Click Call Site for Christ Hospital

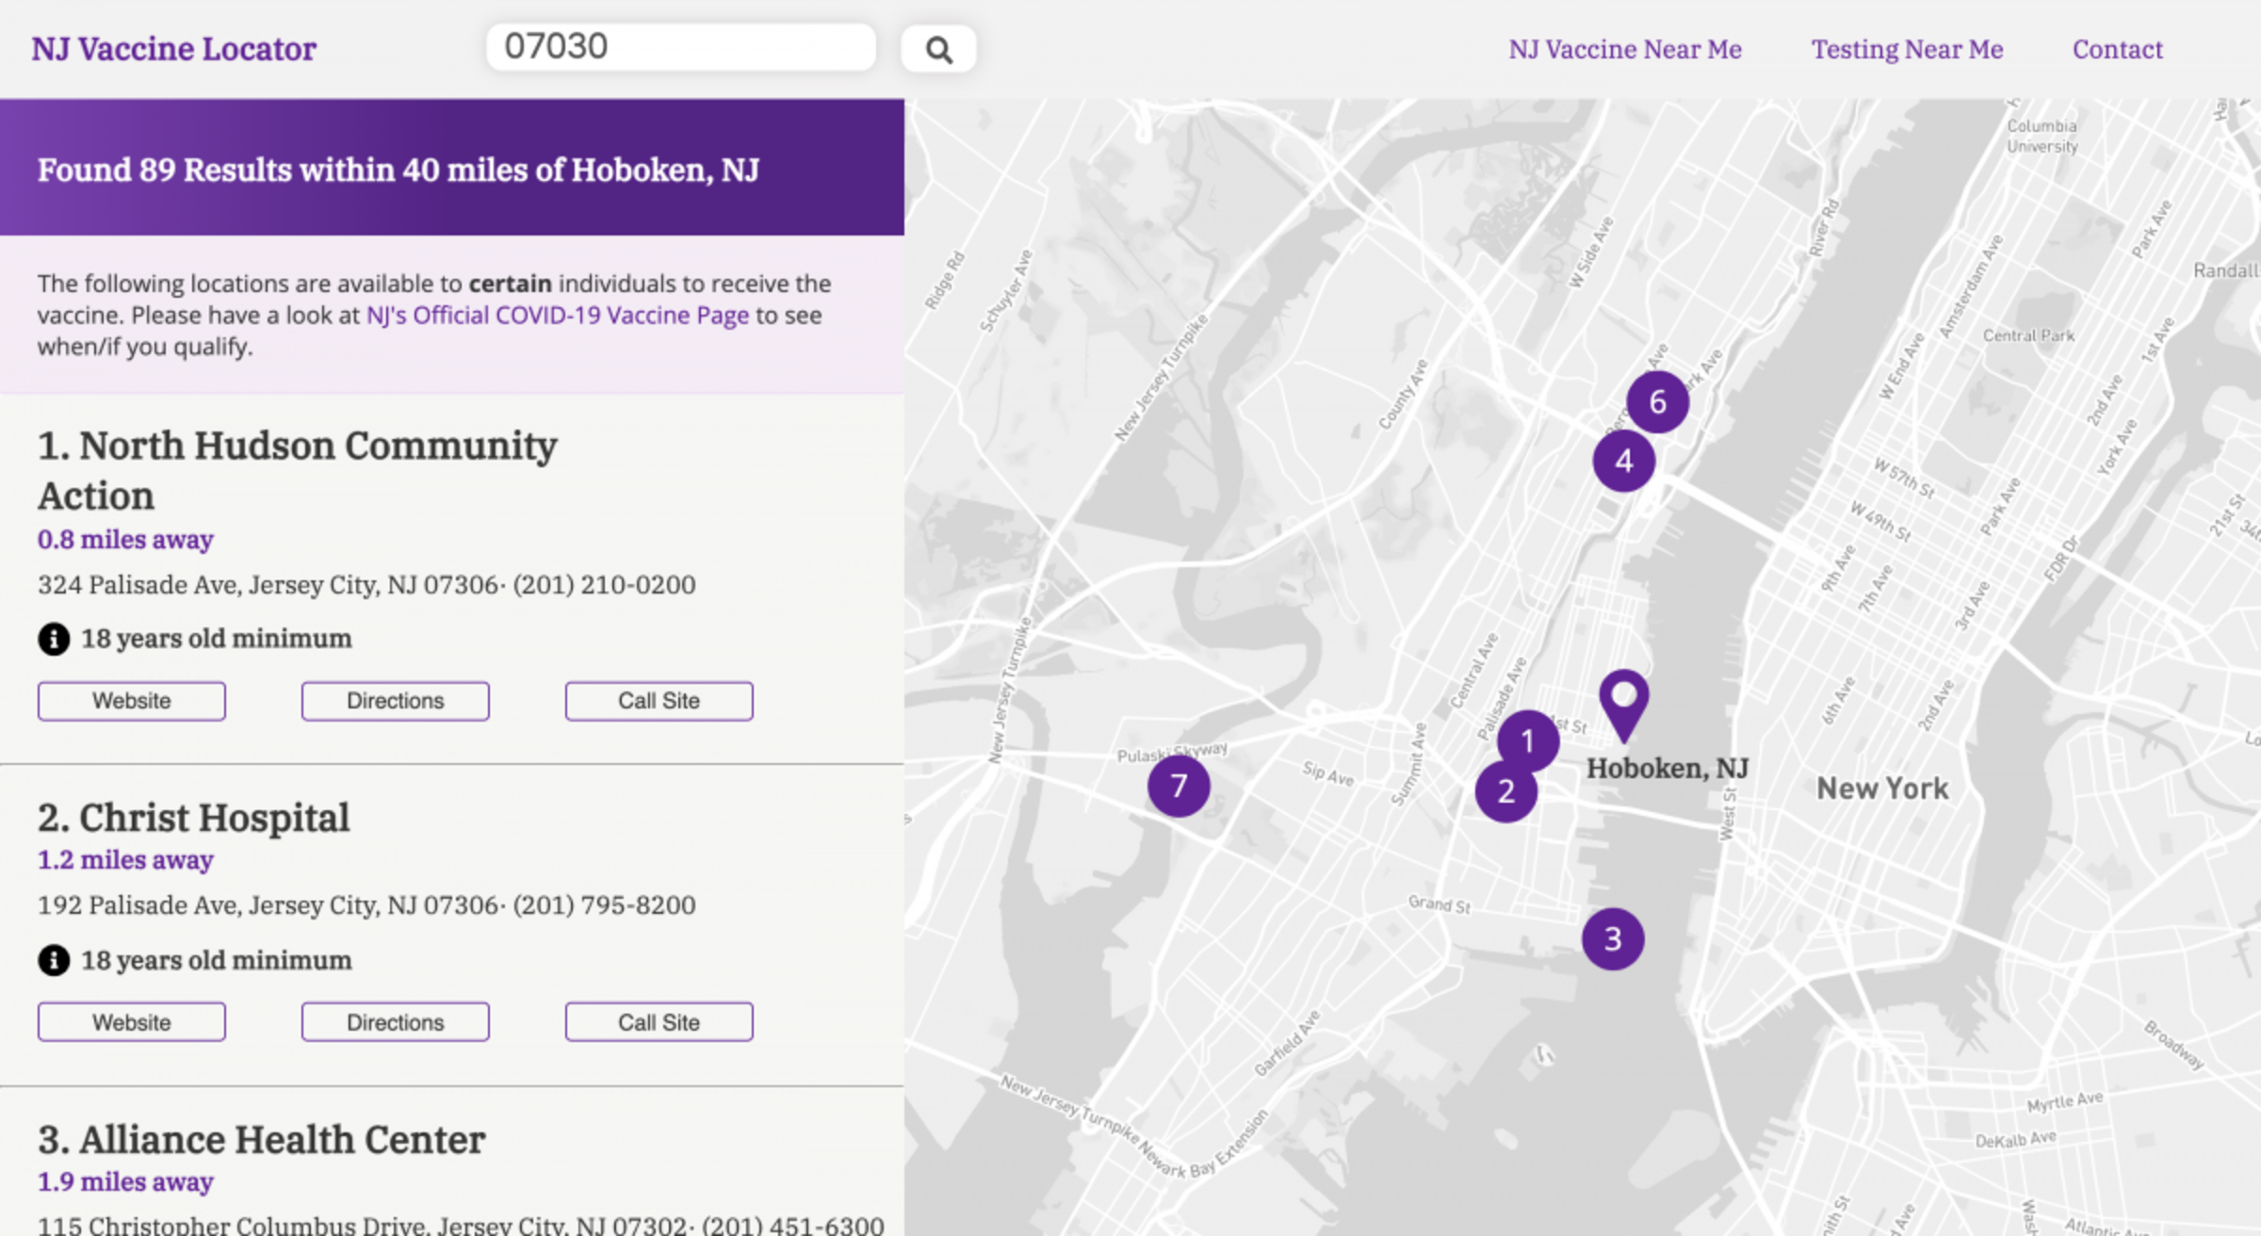[659, 1021]
